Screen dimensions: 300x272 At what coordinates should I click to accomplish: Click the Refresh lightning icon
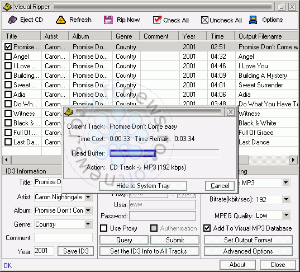(x=61, y=20)
